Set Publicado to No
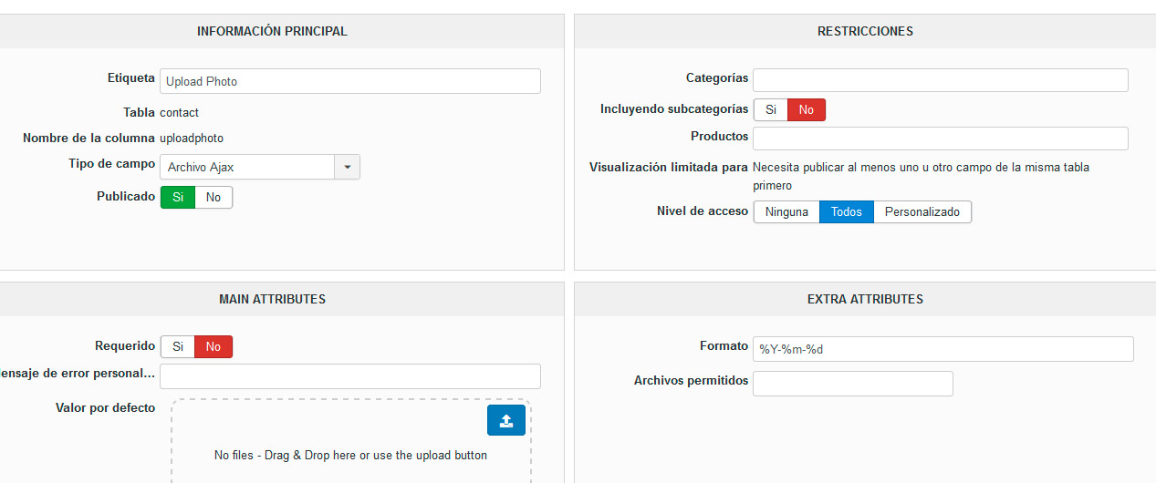 coord(213,197)
